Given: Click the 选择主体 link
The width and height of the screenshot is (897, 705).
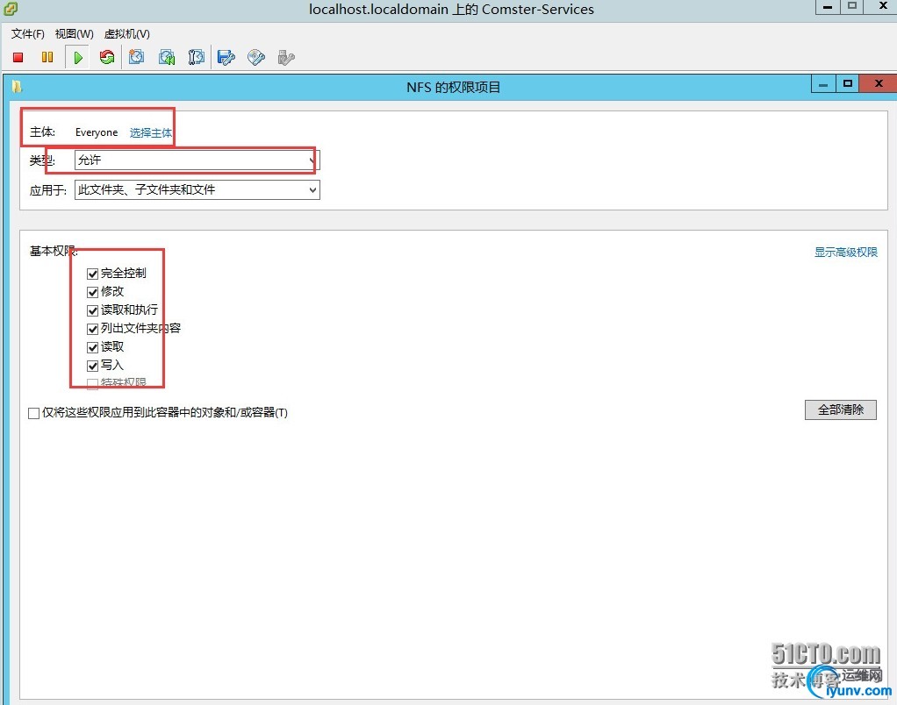Looking at the screenshot, I should 150,132.
